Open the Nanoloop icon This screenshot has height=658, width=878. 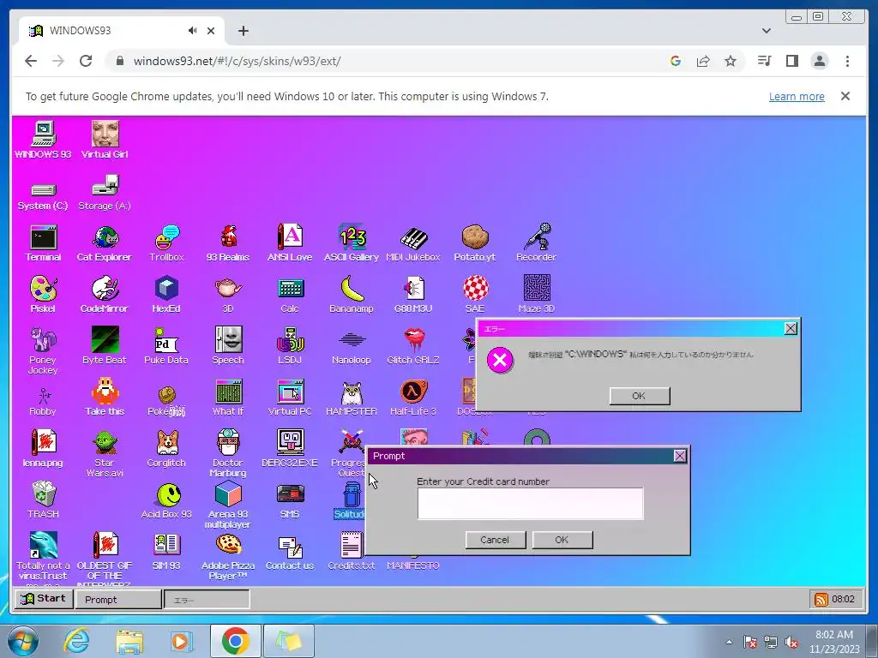pyautogui.click(x=352, y=346)
